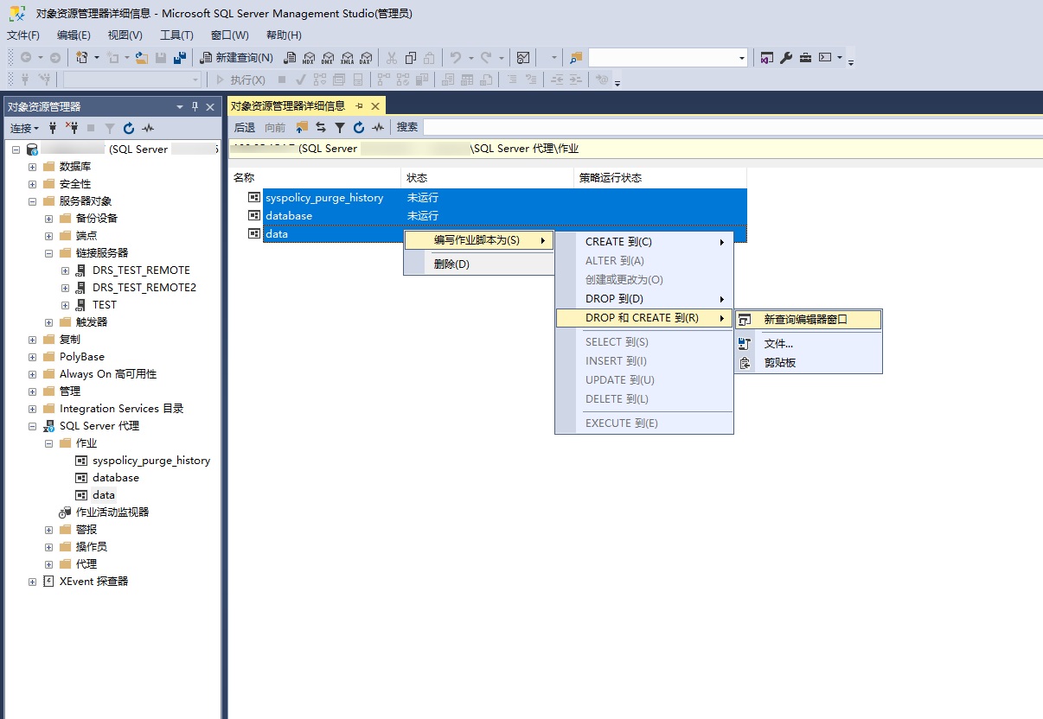Image resolution: width=1043 pixels, height=719 pixels.
Task: Select DRS_TEST_REMOTE2 in the tree
Action: [x=144, y=288]
